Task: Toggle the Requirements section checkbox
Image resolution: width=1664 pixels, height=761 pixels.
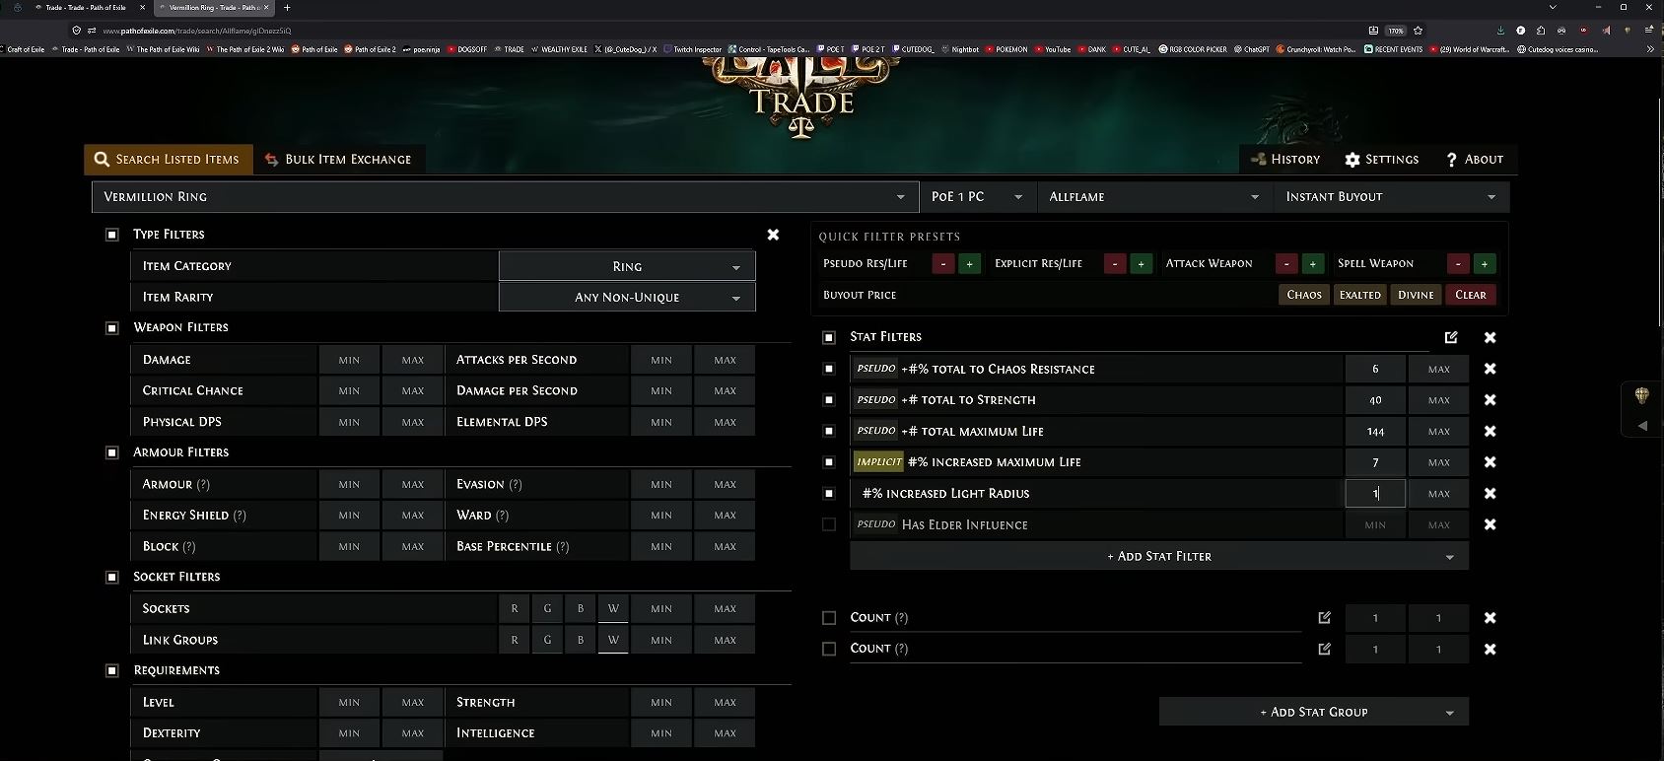Action: 112,670
